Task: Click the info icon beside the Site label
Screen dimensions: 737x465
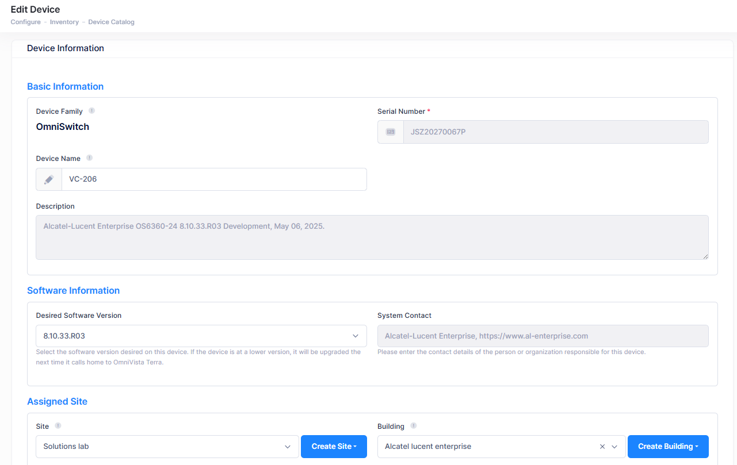Action: 58,426
